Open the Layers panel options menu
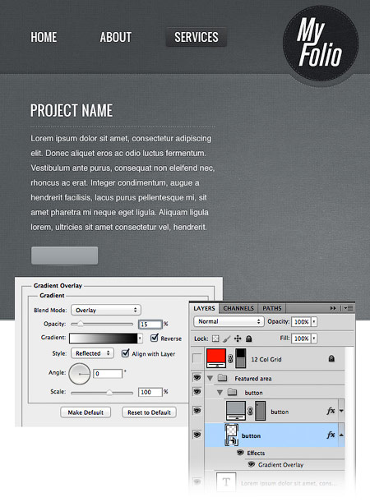 point(349,308)
